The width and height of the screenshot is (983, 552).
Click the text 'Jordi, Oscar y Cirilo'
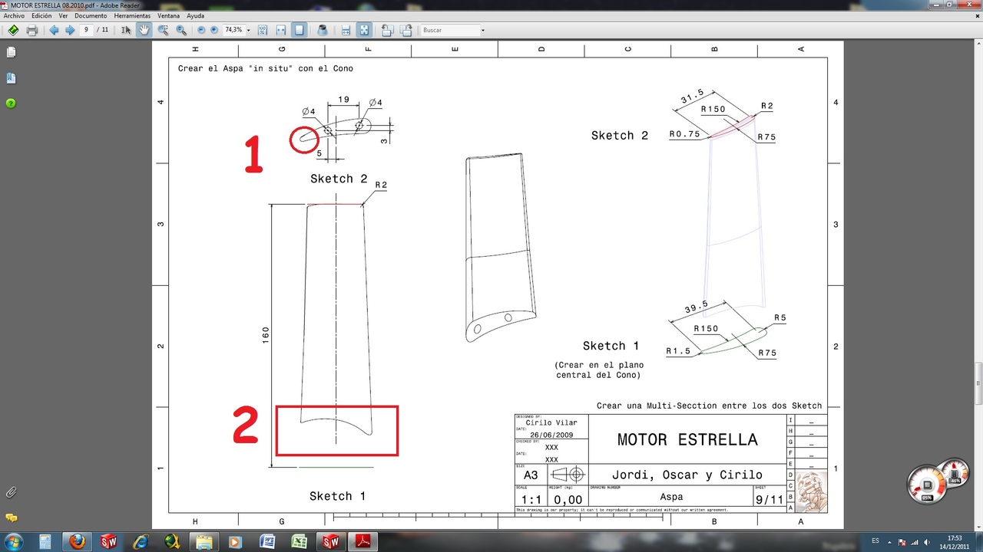(687, 475)
